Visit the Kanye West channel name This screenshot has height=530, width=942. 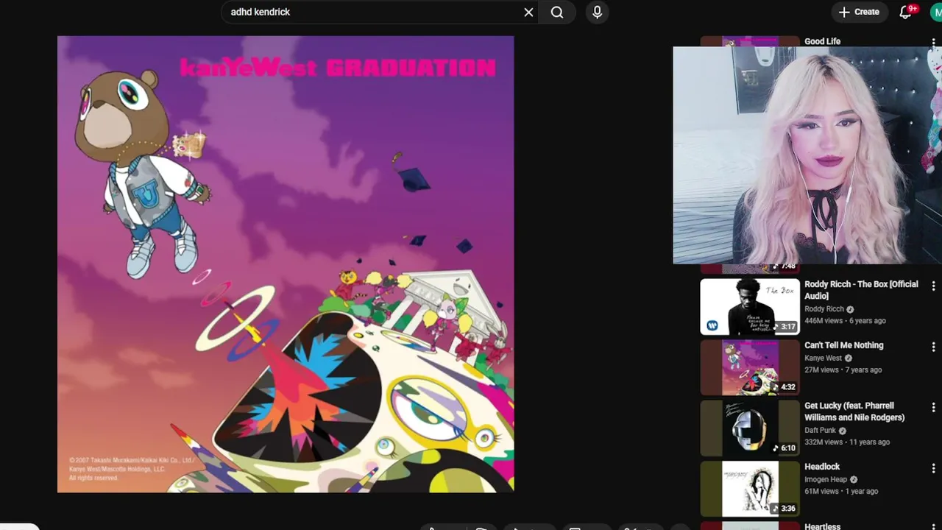point(823,358)
